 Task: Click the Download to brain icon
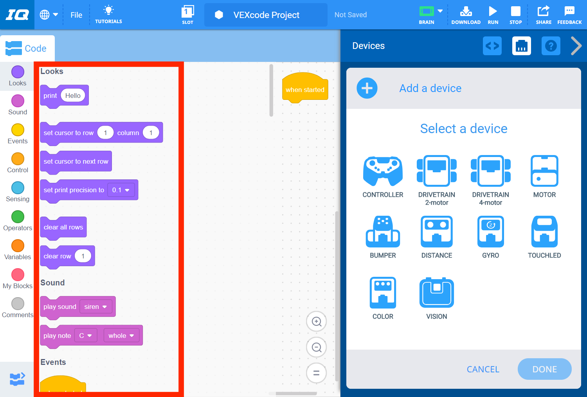466,14
